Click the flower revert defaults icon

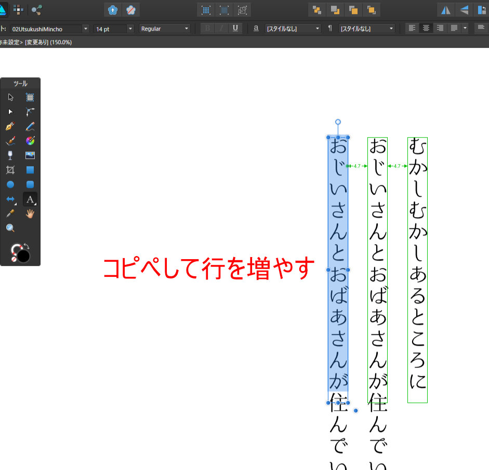131,10
